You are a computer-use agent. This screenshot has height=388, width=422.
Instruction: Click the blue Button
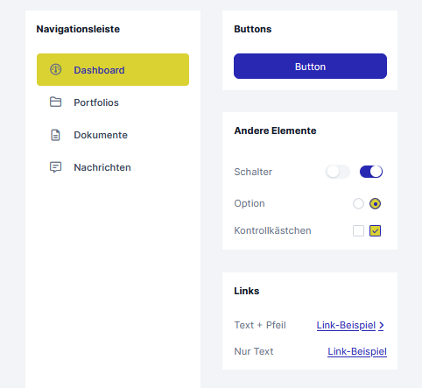click(x=310, y=67)
